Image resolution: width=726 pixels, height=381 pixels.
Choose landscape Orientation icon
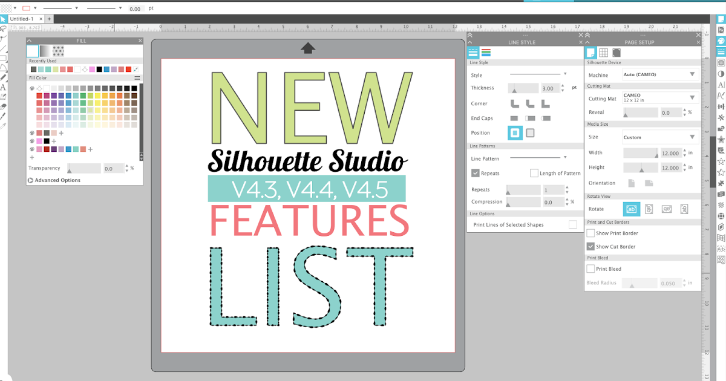(x=649, y=183)
